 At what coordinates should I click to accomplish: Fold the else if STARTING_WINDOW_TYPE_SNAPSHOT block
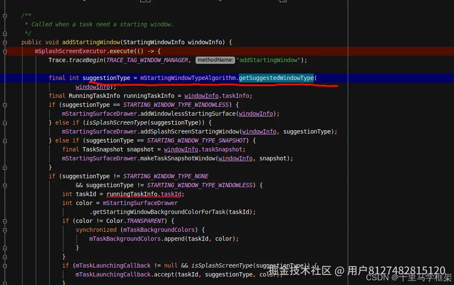pyautogui.click(x=5, y=141)
